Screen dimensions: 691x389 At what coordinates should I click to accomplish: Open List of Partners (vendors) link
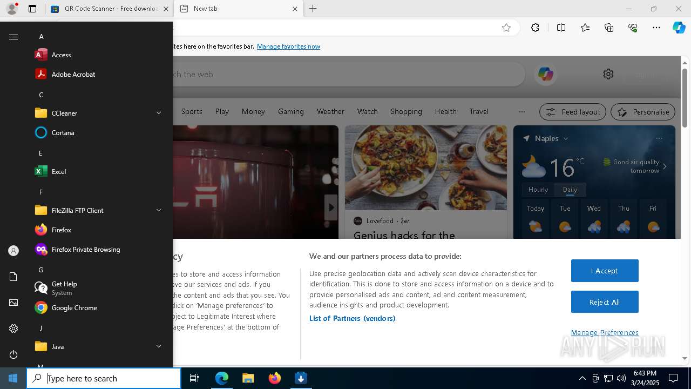(x=352, y=318)
